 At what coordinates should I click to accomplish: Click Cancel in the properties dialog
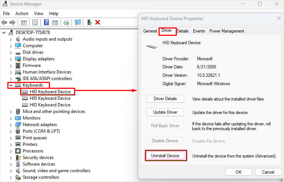pos(268,172)
